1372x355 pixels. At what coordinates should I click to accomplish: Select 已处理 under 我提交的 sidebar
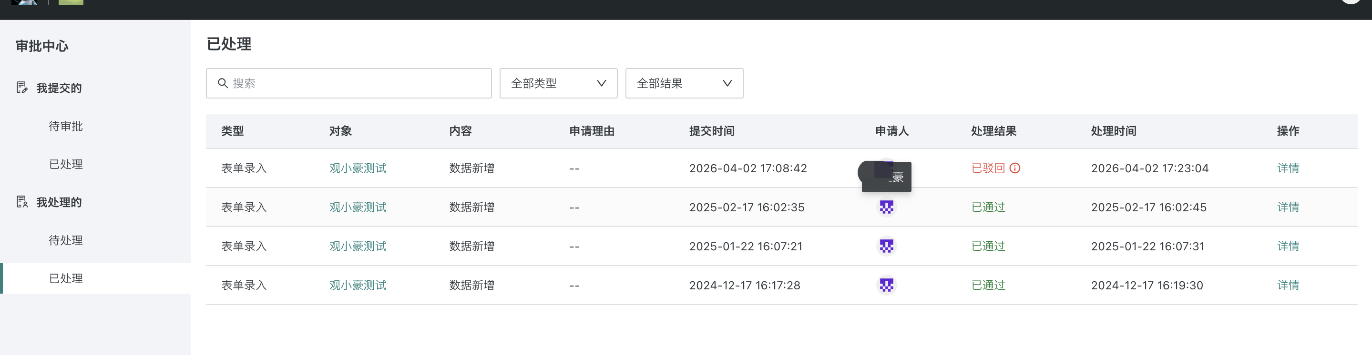pos(65,164)
